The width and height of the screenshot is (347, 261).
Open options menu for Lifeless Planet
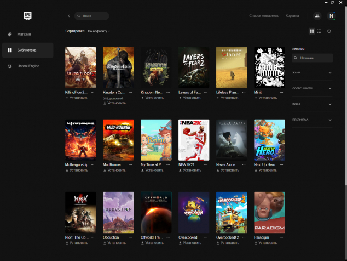click(244, 92)
